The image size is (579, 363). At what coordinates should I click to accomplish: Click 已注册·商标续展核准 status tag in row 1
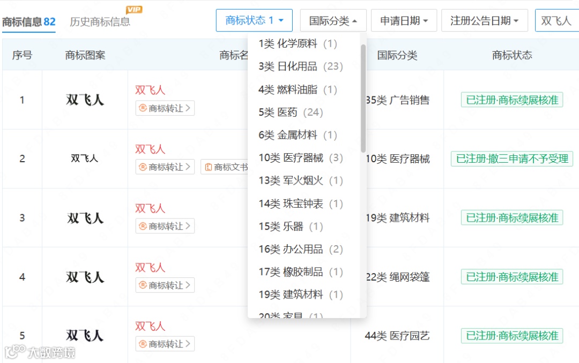click(512, 100)
